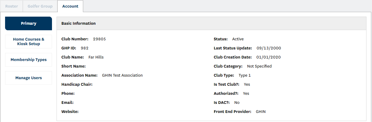Click the GHP ID value 982
Viewport: 372px width, 122px height.
(x=85, y=48)
